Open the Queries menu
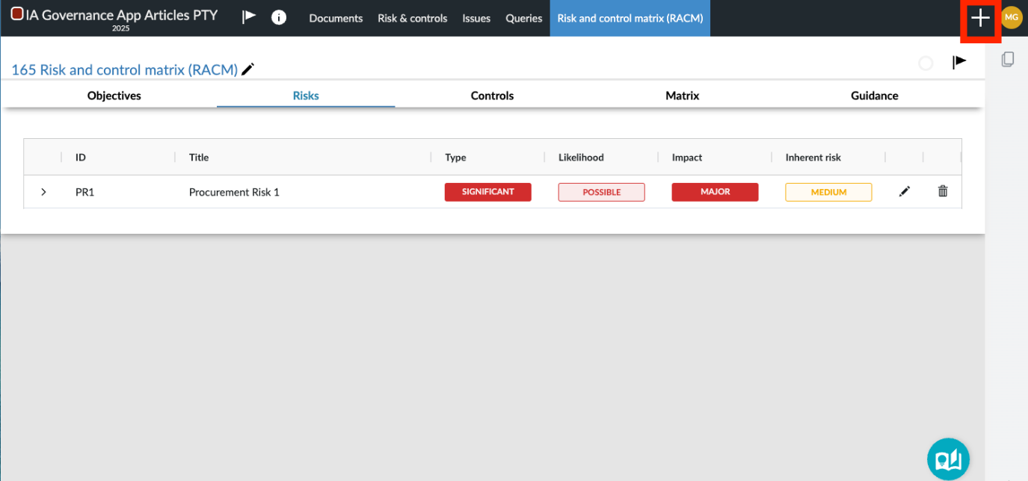Image resolution: width=1028 pixels, height=481 pixels. coord(524,18)
